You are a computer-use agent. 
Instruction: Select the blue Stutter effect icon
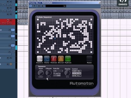47,59
